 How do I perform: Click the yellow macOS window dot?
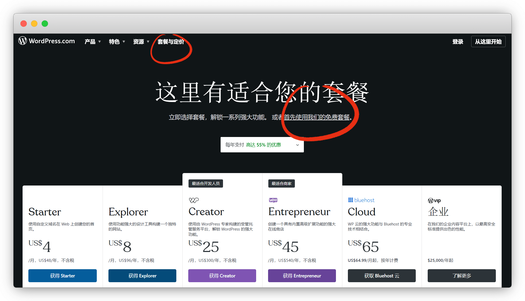pos(34,24)
